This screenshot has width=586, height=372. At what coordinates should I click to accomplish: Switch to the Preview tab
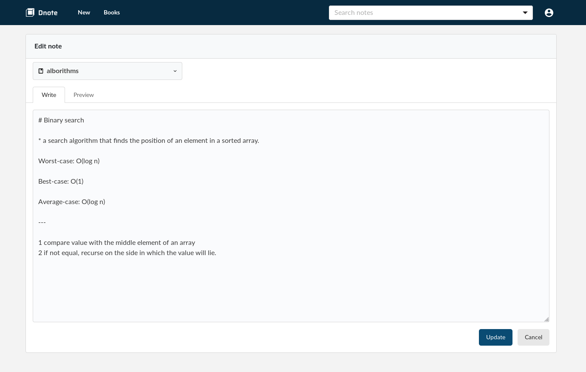(x=84, y=95)
